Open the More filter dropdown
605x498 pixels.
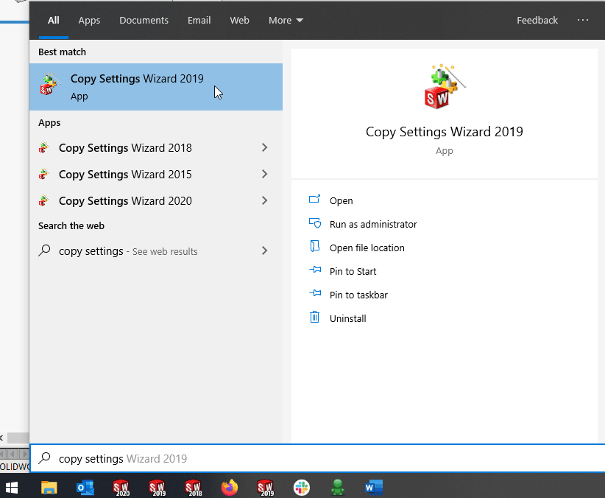(286, 21)
